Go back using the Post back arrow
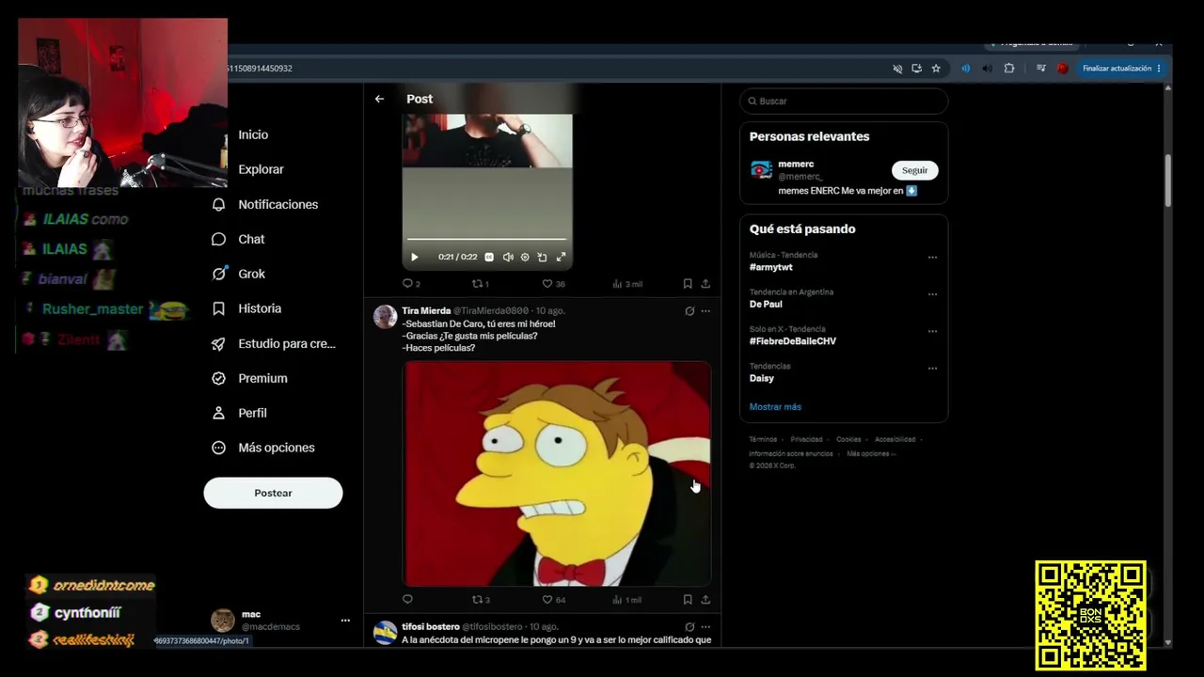Viewport: 1204px width, 677px height. pyautogui.click(x=379, y=99)
